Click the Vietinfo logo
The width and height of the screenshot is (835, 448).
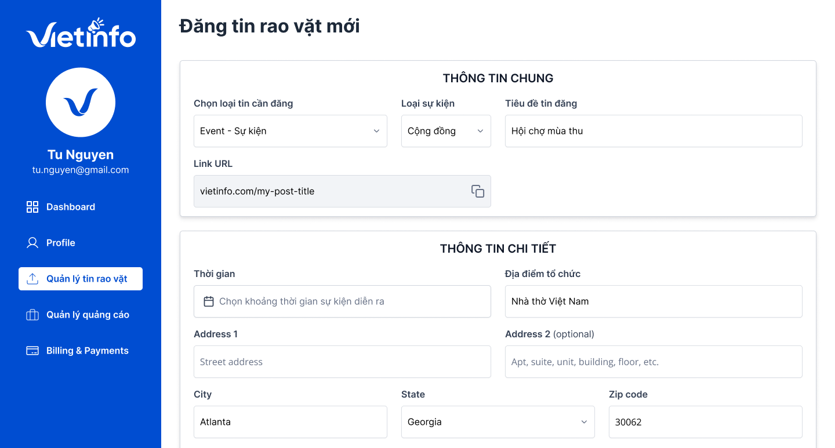point(81,32)
